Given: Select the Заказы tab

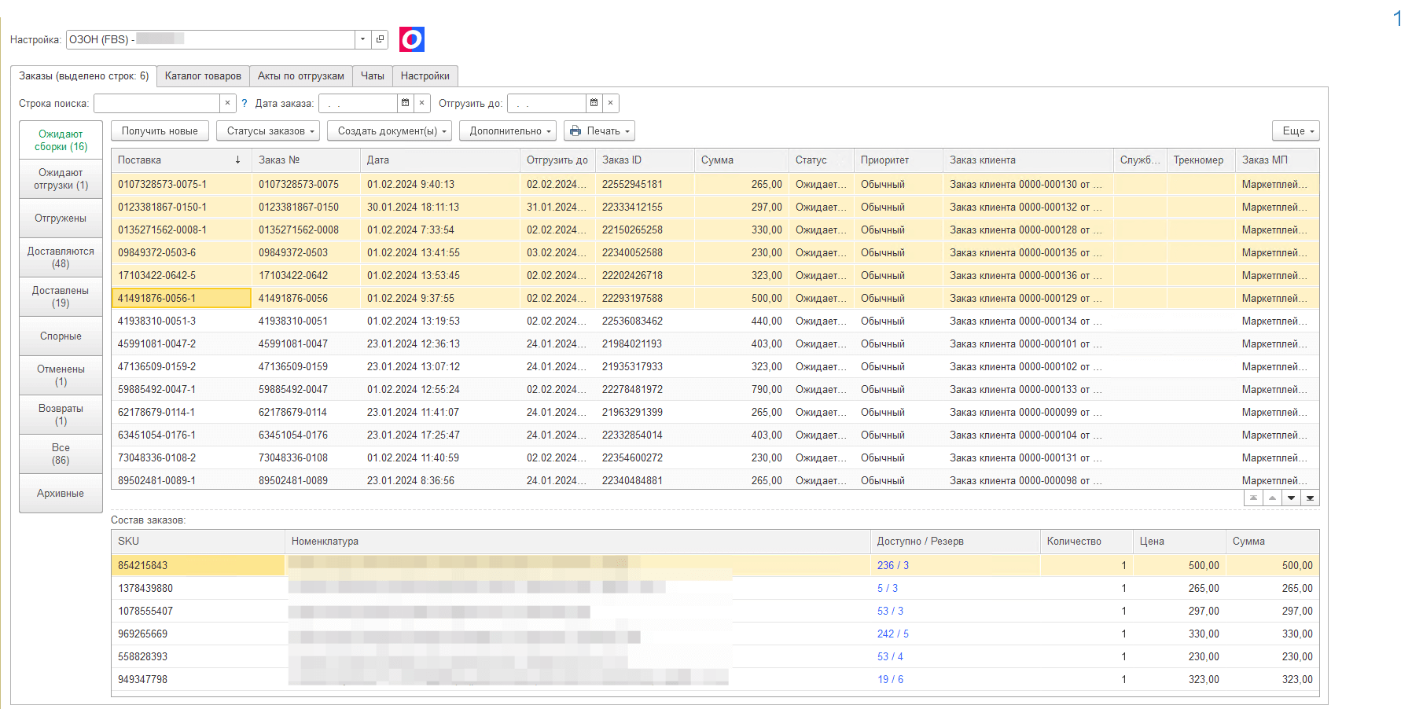Looking at the screenshot, I should 83,76.
